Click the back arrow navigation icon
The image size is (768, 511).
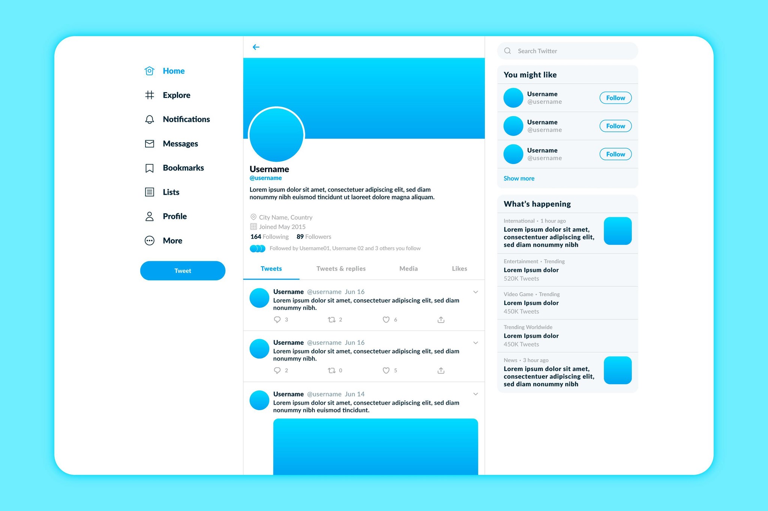click(256, 47)
